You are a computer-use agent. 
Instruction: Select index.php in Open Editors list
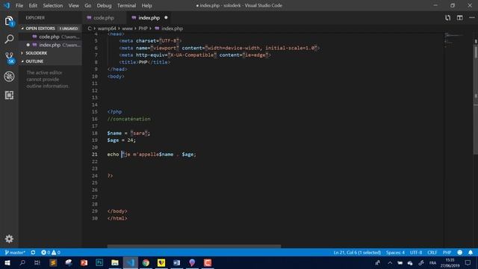coord(50,45)
